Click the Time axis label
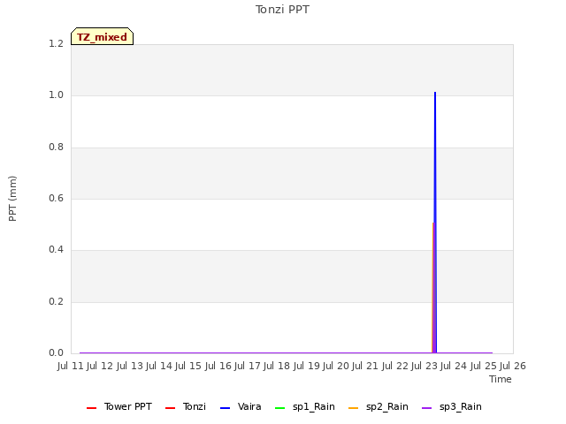566x424 pixels. [x=501, y=379]
